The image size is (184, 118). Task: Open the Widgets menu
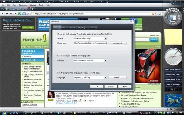tap(33, 5)
